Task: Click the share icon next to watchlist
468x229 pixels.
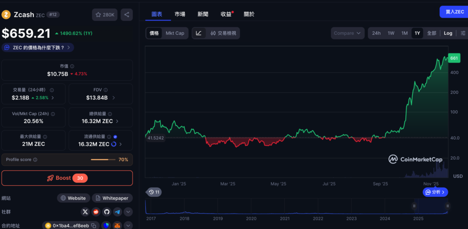Action: click(x=127, y=15)
